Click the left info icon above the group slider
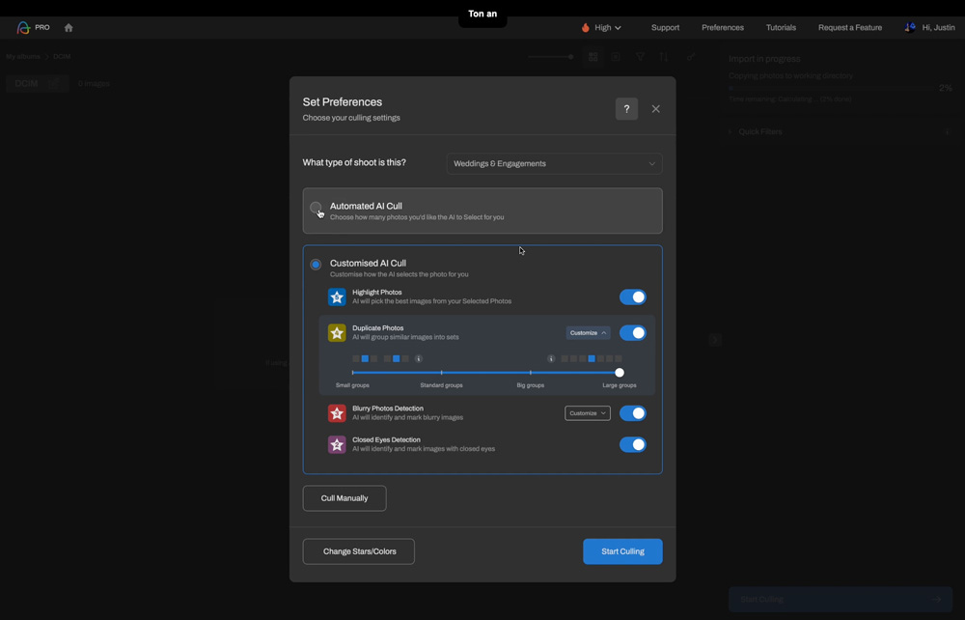Screen dimensions: 965x620 point(419,358)
